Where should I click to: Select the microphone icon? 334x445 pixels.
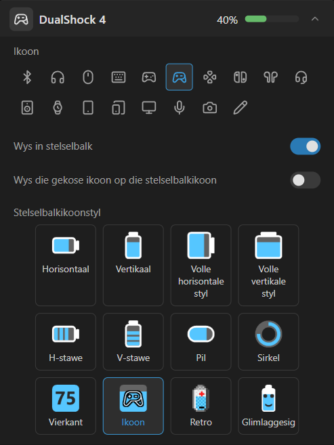click(x=180, y=108)
